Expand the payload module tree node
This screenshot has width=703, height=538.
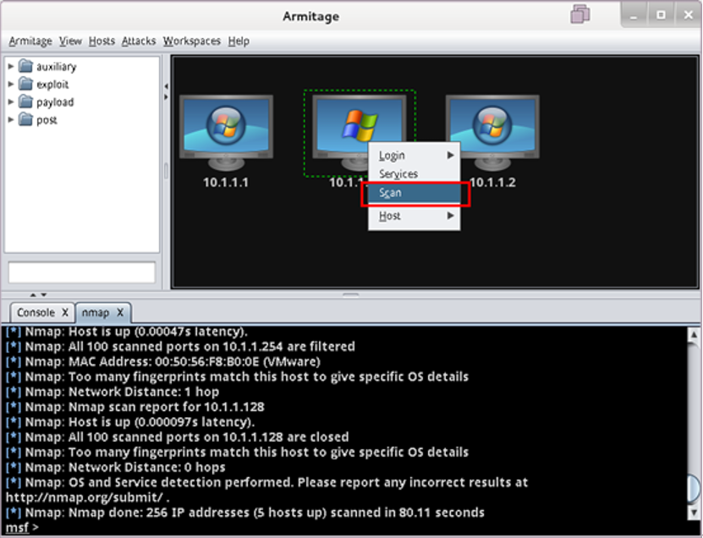[11, 102]
